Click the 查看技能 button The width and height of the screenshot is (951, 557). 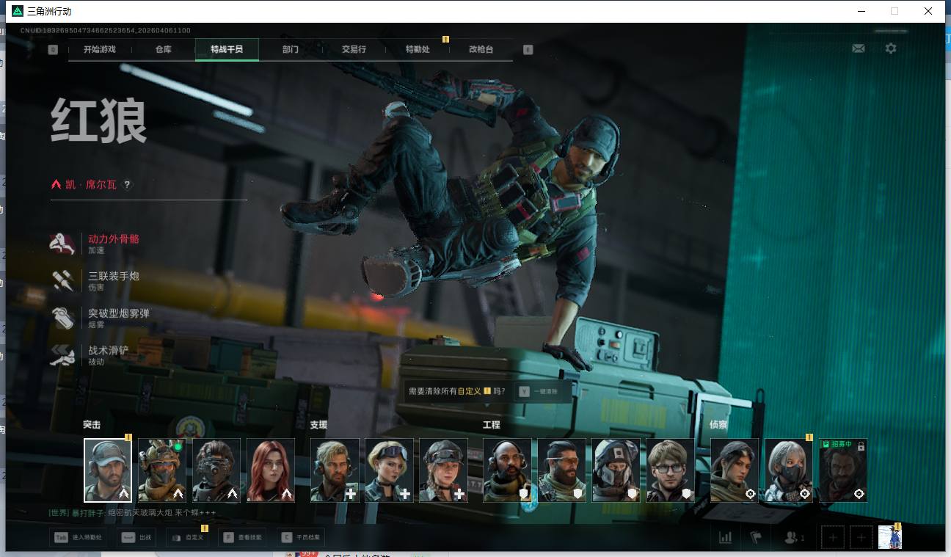click(241, 537)
